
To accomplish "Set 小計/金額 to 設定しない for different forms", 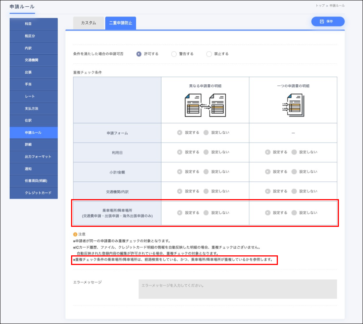I will [x=206, y=172].
